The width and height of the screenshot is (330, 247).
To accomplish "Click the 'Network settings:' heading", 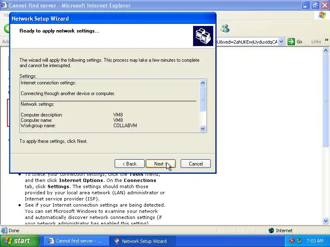I will click(38, 104).
